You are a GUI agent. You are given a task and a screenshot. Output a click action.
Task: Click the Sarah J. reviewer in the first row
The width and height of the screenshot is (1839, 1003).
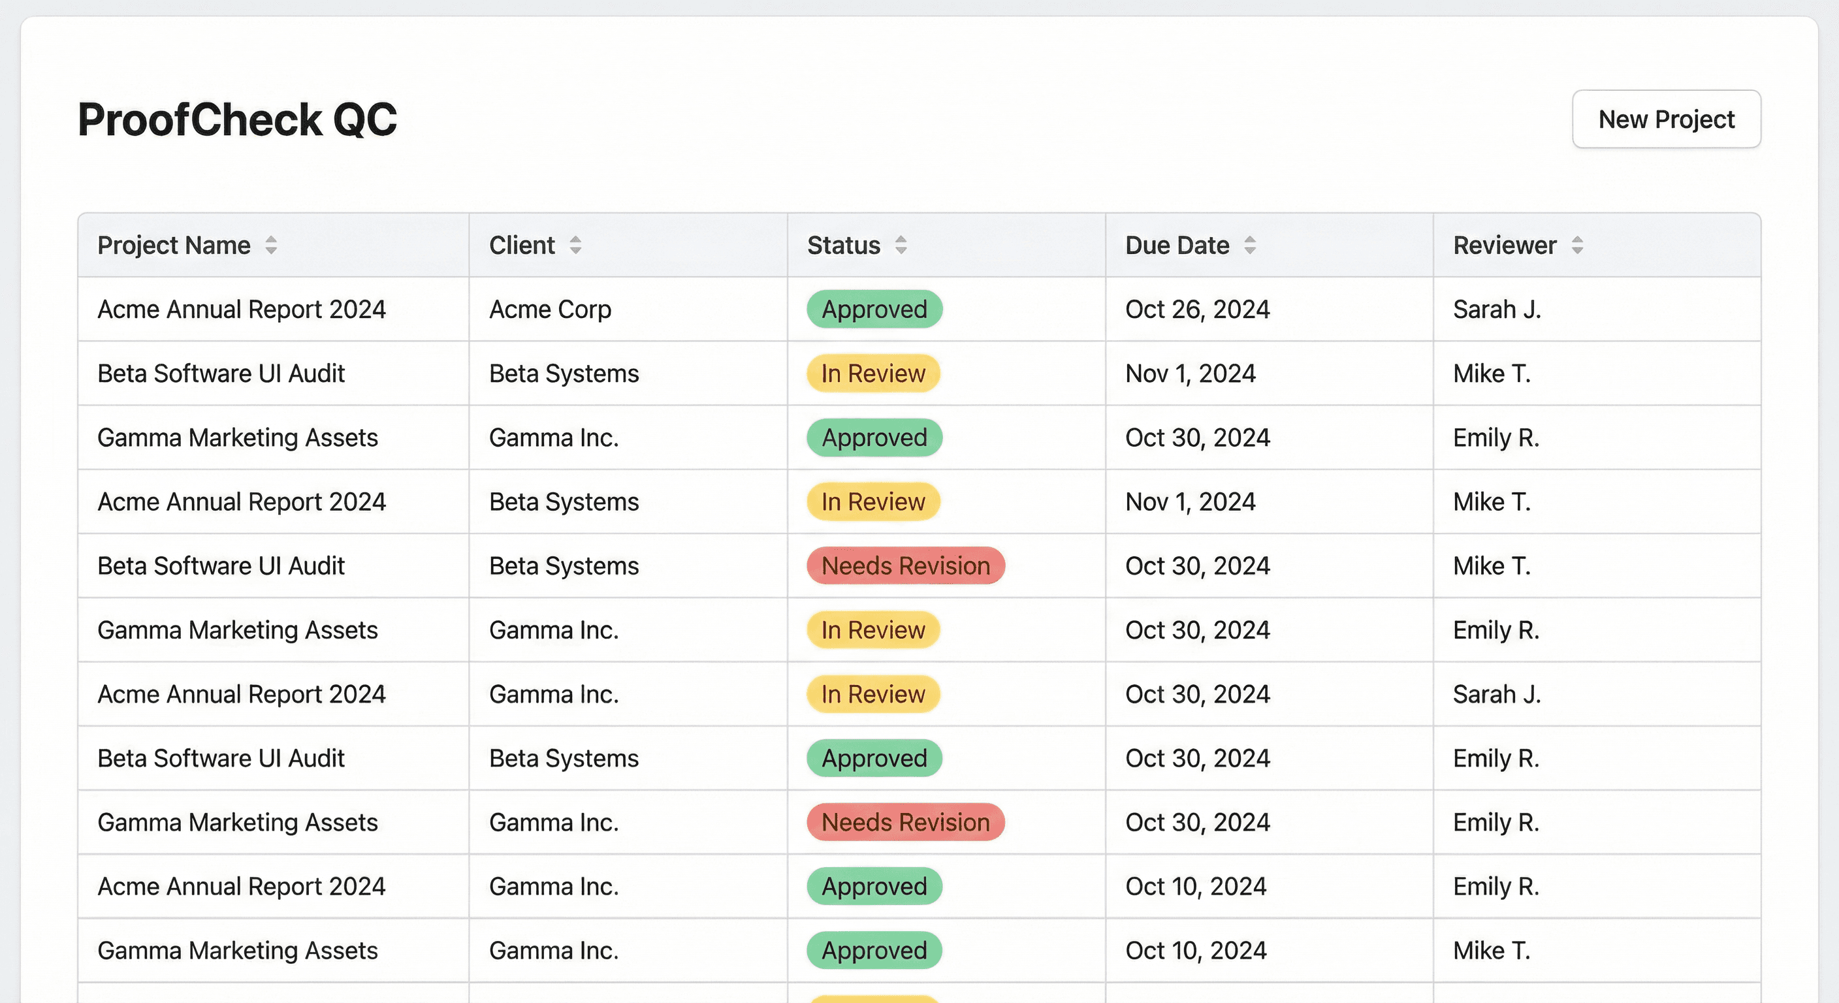[1496, 309]
